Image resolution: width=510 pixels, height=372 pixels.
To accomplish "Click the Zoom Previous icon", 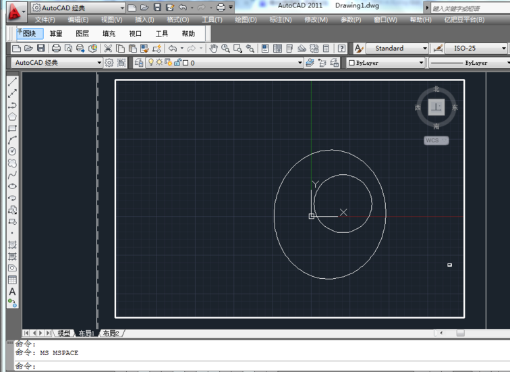I will coord(250,49).
